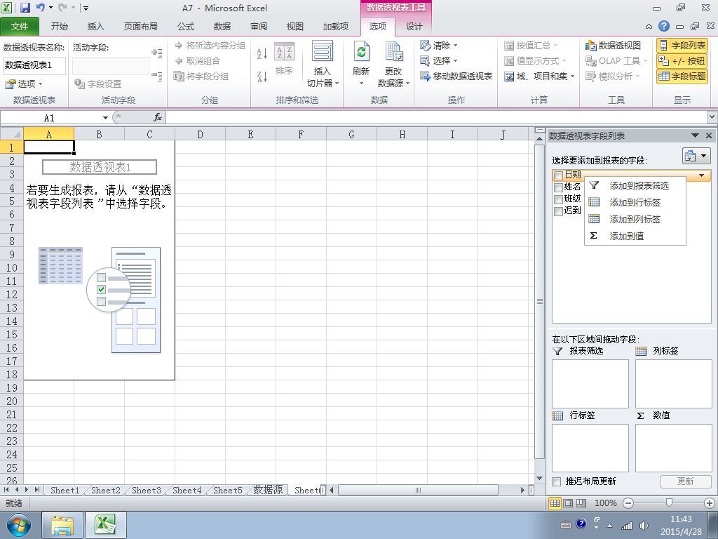
Task: Click column D header
Action: pyautogui.click(x=200, y=134)
